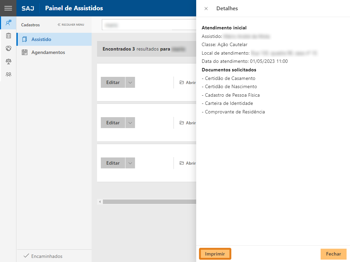This screenshot has height=262, width=350.
Task: Click the Classe: Ação Cautelar text
Action: pos(225,45)
